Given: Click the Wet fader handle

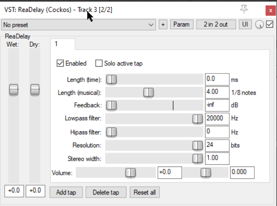Looking at the screenshot, I should (14, 90).
